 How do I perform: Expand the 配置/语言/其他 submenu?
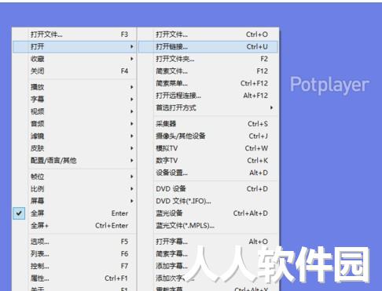tap(74, 160)
